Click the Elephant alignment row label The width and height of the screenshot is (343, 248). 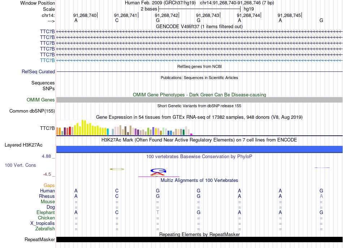[x=45, y=212]
